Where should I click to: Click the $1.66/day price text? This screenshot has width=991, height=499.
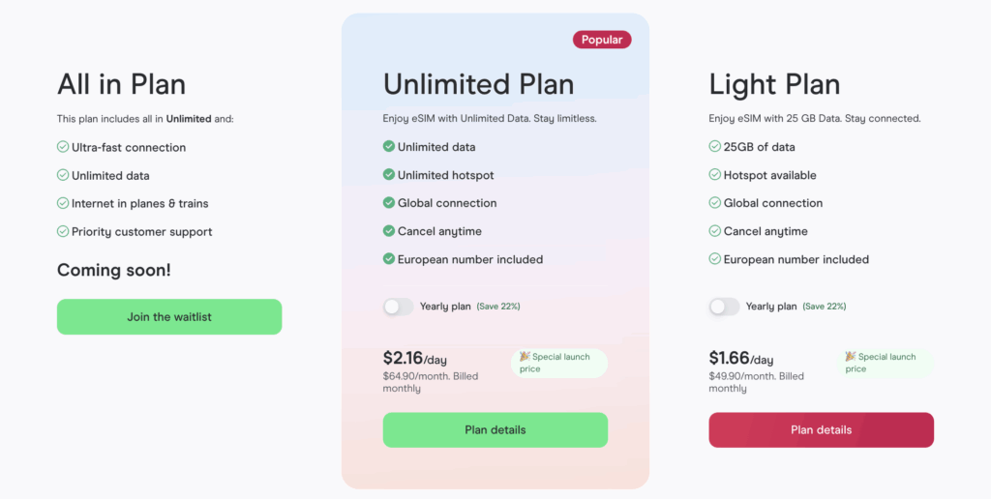tap(740, 359)
